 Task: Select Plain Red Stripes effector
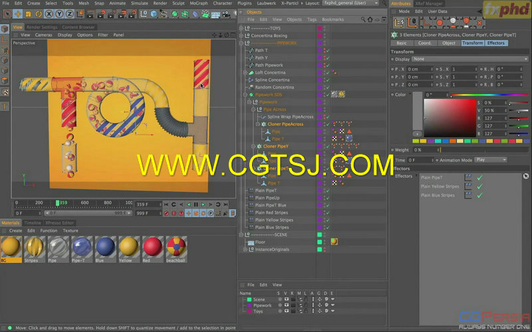point(271,212)
